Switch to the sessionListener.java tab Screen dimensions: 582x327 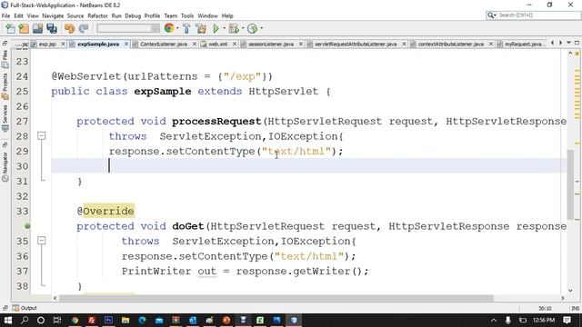tap(271, 45)
